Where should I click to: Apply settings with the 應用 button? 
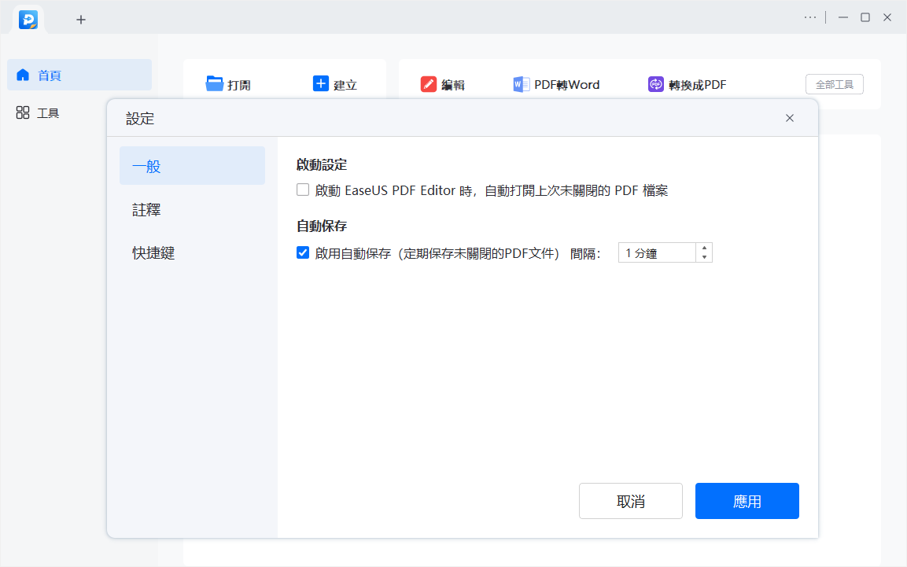coord(747,501)
